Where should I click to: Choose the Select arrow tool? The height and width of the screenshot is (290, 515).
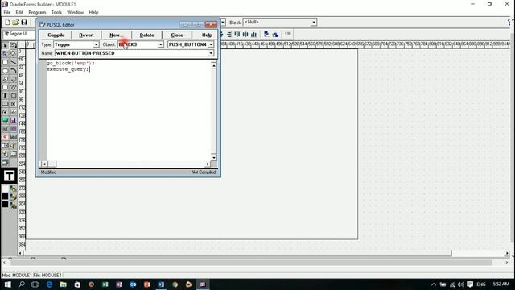click(x=6, y=45)
